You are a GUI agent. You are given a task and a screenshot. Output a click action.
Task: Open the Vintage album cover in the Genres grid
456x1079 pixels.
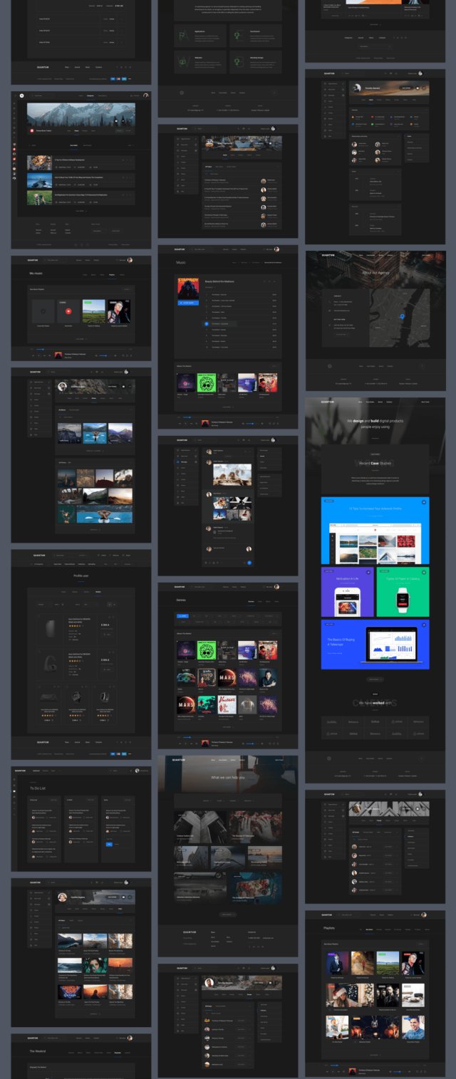(x=227, y=705)
